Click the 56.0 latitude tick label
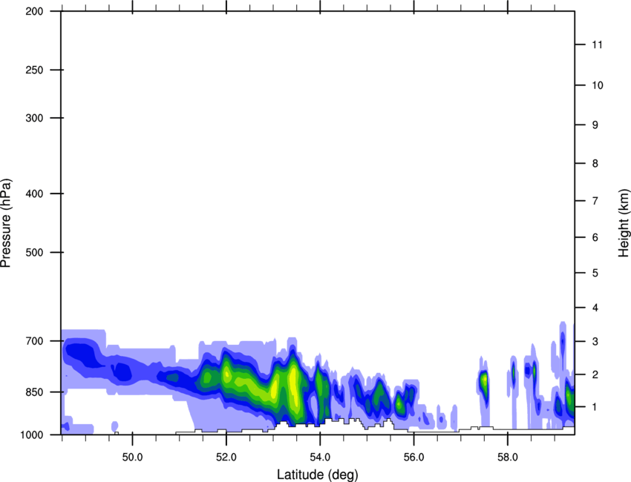Image resolution: width=631 pixels, height=482 pixels. click(413, 458)
